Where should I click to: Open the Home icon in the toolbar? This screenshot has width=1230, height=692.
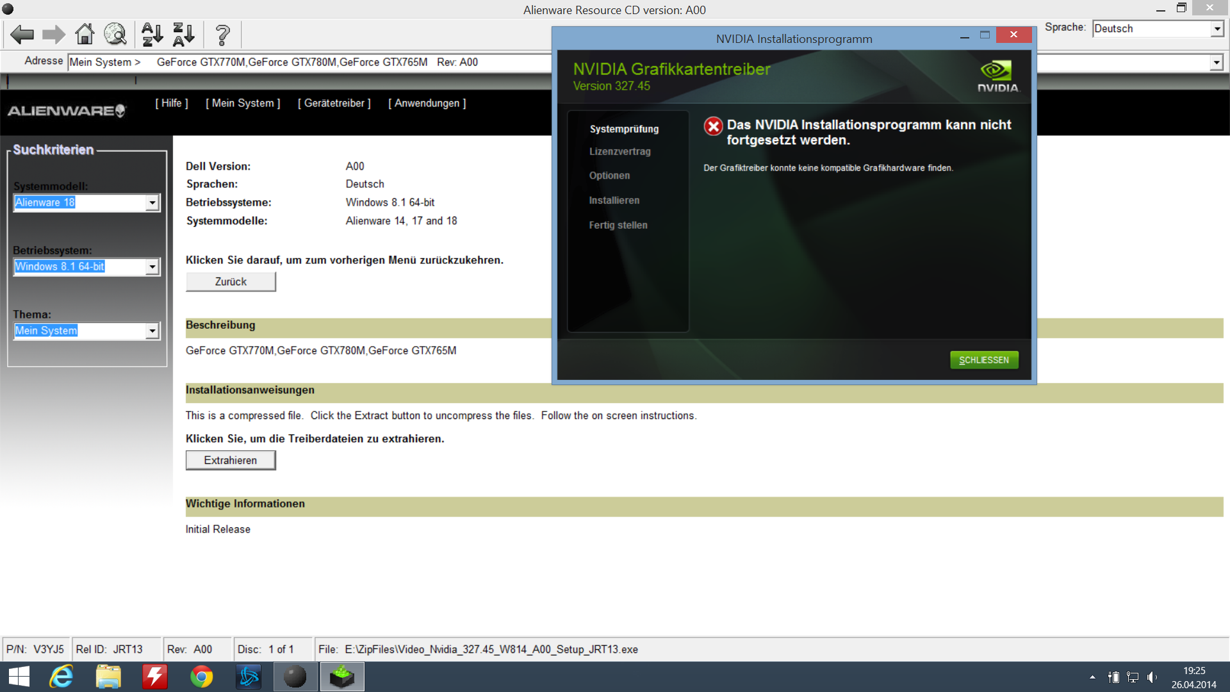coord(85,34)
